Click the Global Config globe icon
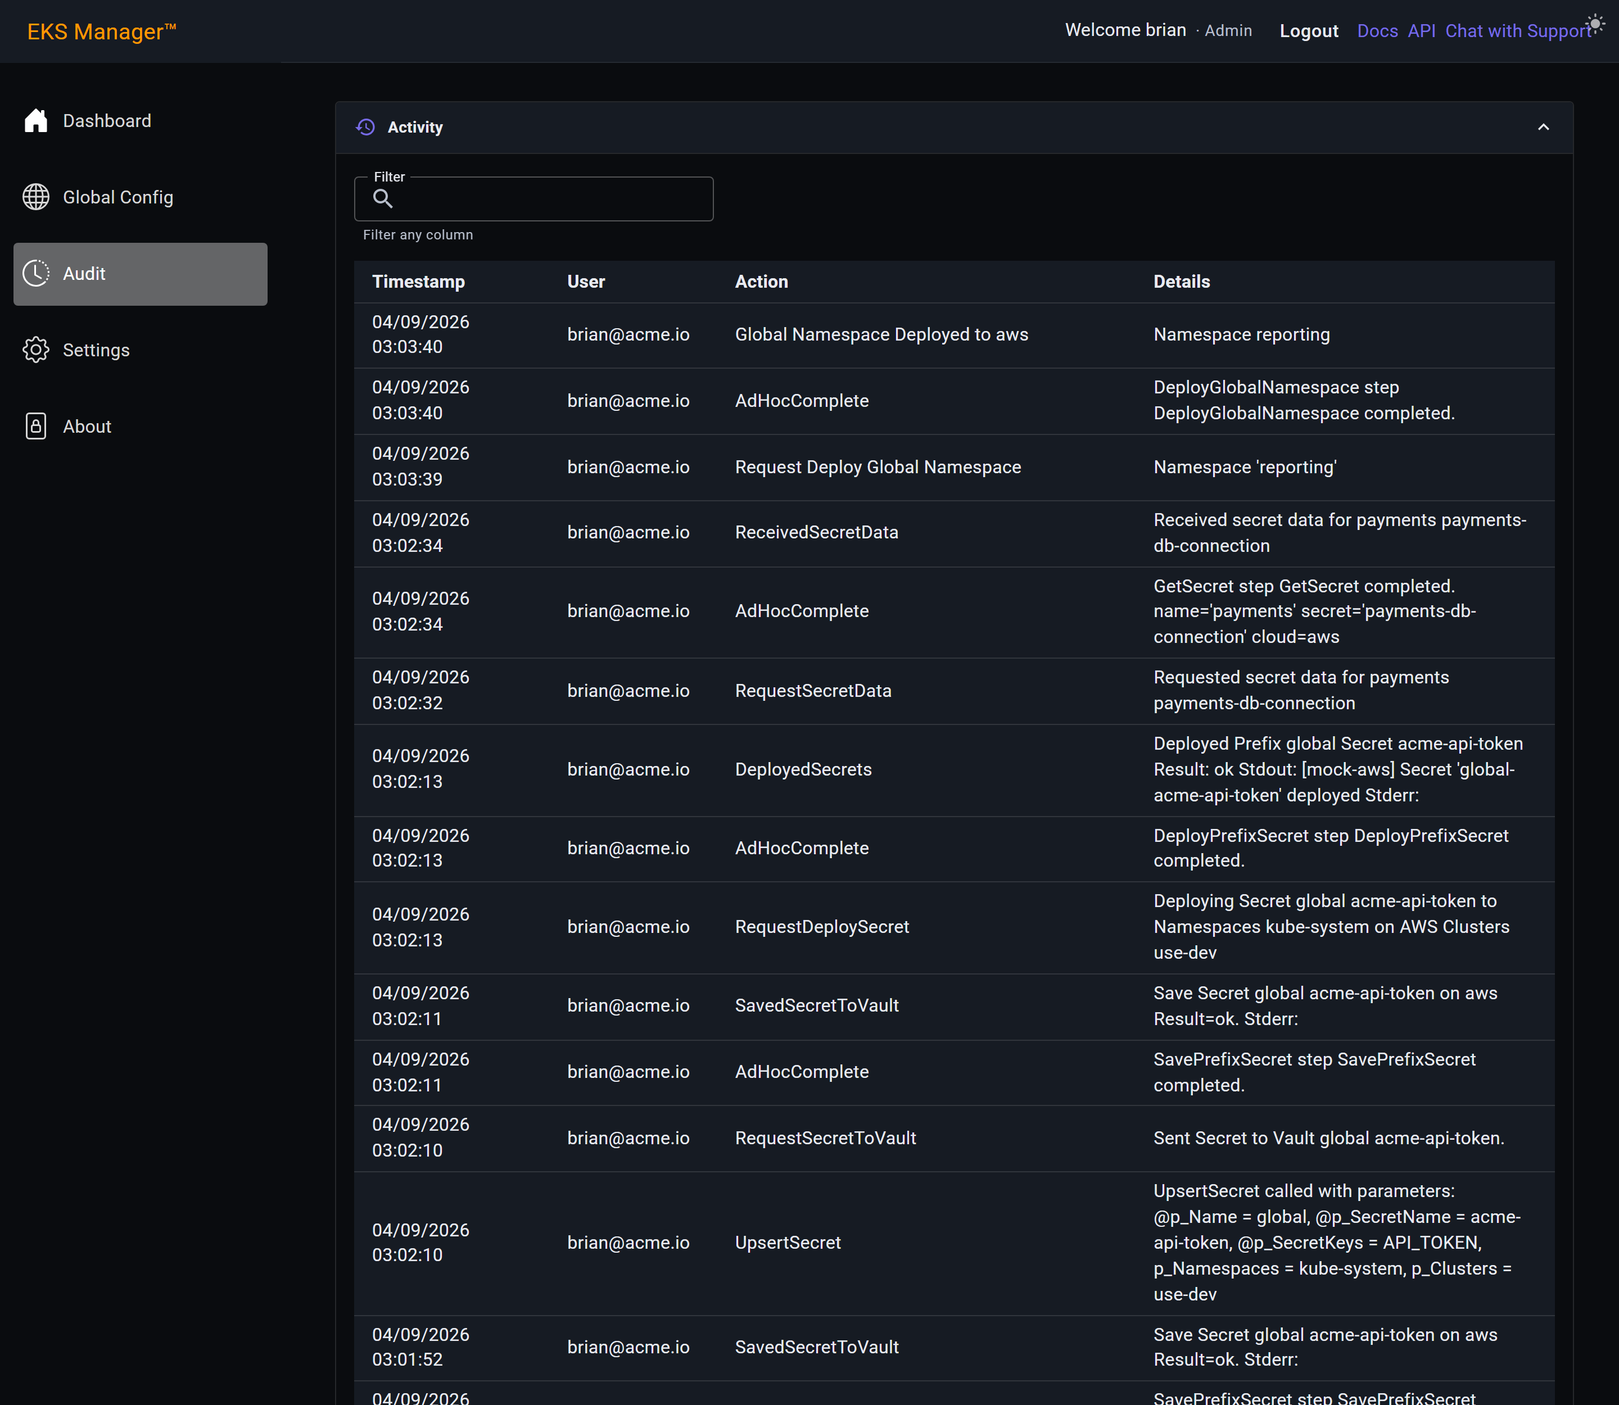Viewport: 1619px width, 1405px height. click(35, 197)
